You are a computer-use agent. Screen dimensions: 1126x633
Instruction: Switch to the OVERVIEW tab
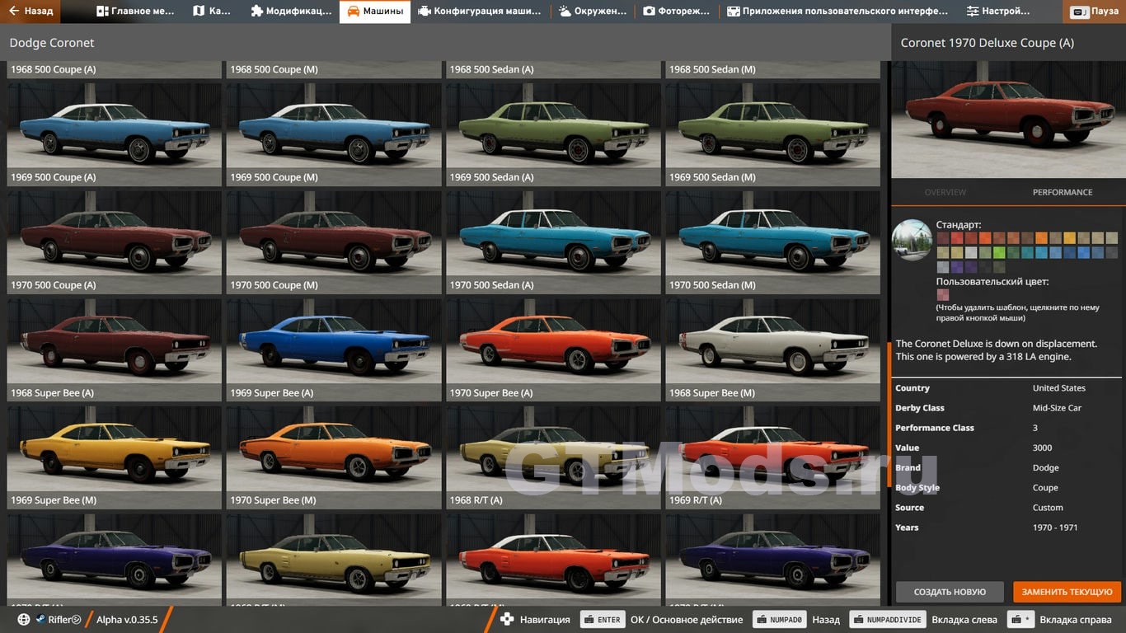[x=945, y=192]
